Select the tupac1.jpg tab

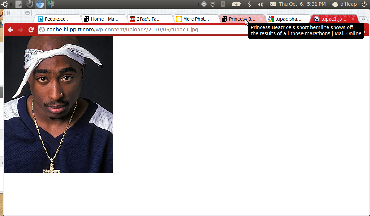click(x=333, y=19)
